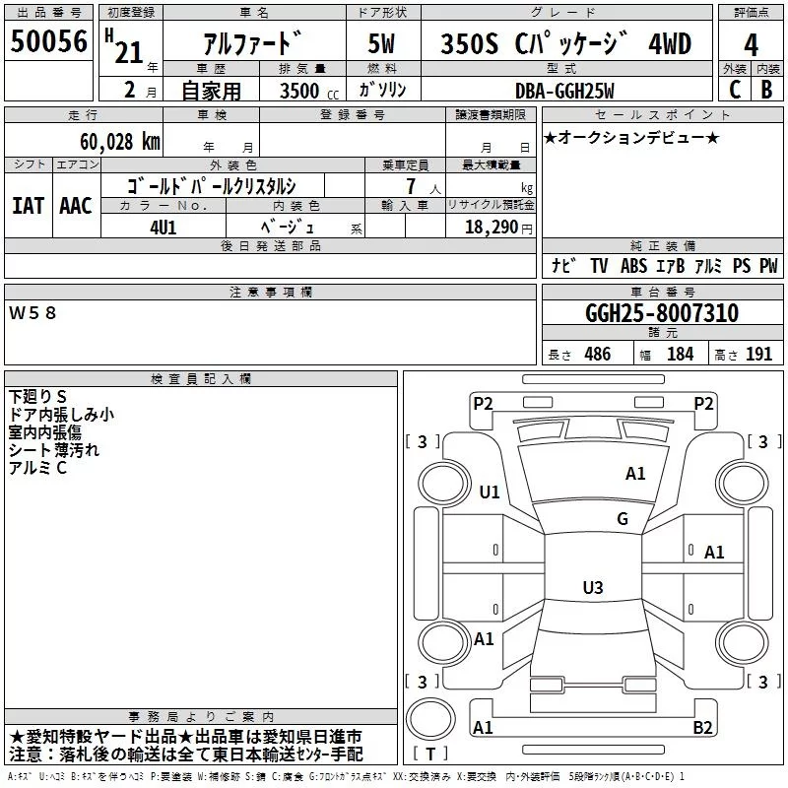
Task: Select the W58 note in the caution field
Action: click(33, 312)
